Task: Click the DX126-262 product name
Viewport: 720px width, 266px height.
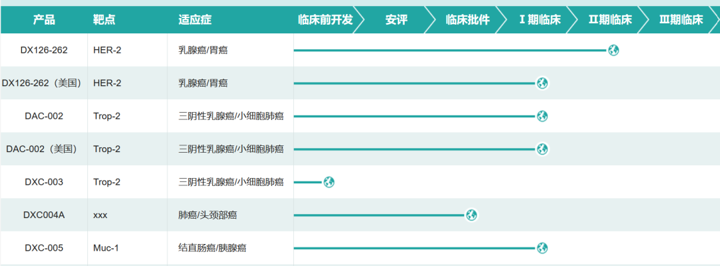Action: (x=44, y=50)
